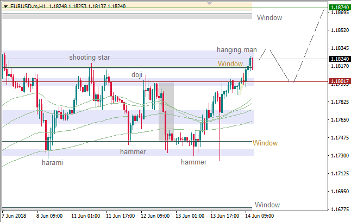Click the 'doji' candlestick label
This screenshot has height=222, width=351.
click(137, 74)
